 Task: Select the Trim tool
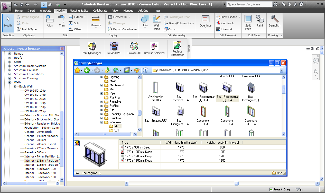(62, 21)
